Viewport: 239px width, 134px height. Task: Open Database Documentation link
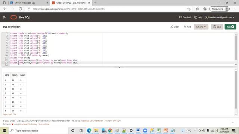pos(92,121)
